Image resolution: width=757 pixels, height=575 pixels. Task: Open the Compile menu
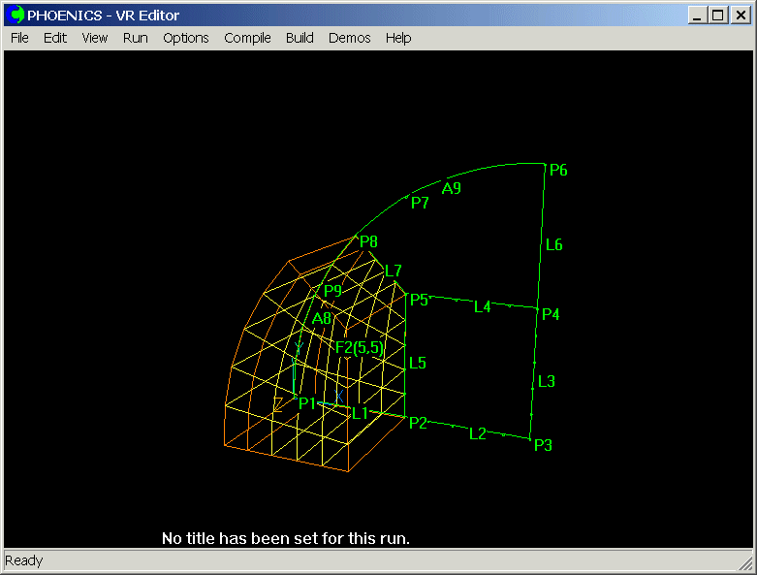[247, 38]
